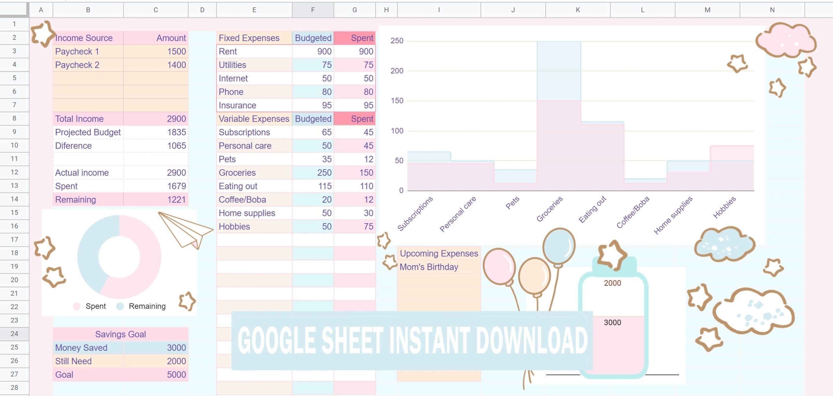Click the pink cloud decoration image
The width and height of the screenshot is (833, 396).
pyautogui.click(x=786, y=40)
